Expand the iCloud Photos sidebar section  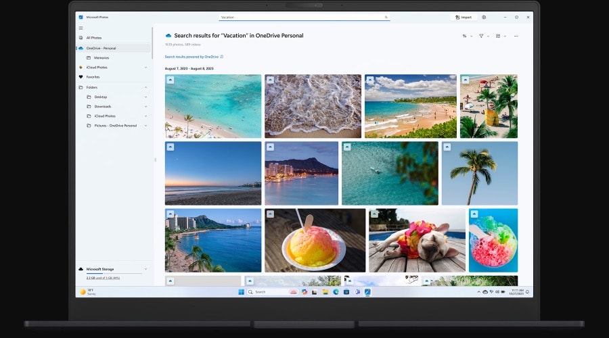[145, 68]
